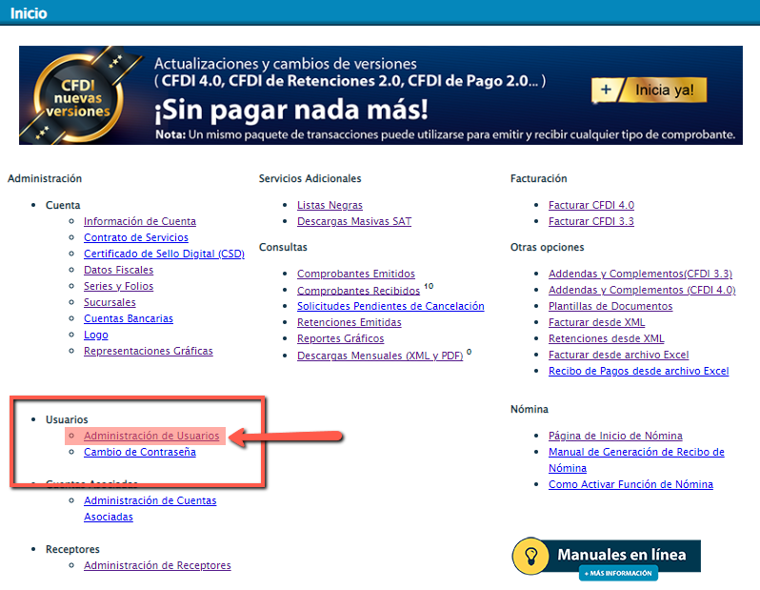Image resolution: width=760 pixels, height=590 pixels.
Task: Open the Manuales en línea banner
Action: (607, 558)
